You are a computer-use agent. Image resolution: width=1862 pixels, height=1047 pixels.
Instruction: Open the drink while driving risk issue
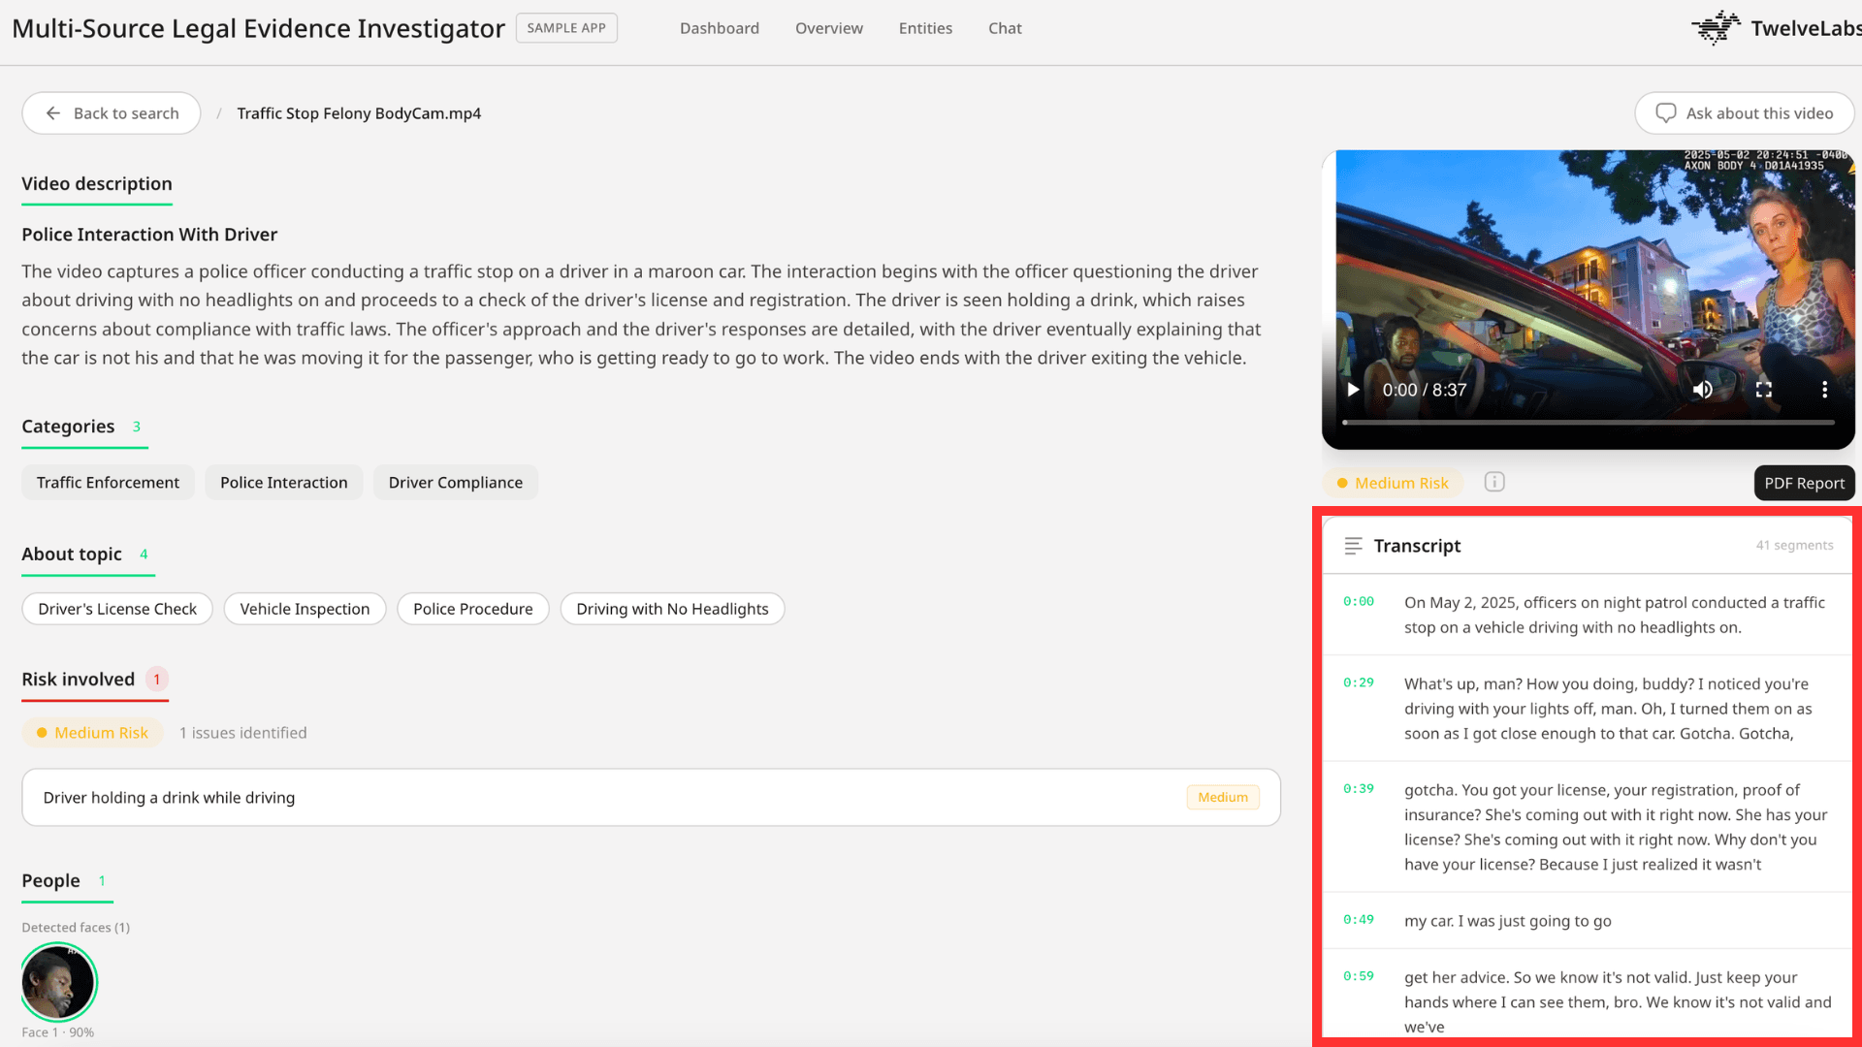651,797
